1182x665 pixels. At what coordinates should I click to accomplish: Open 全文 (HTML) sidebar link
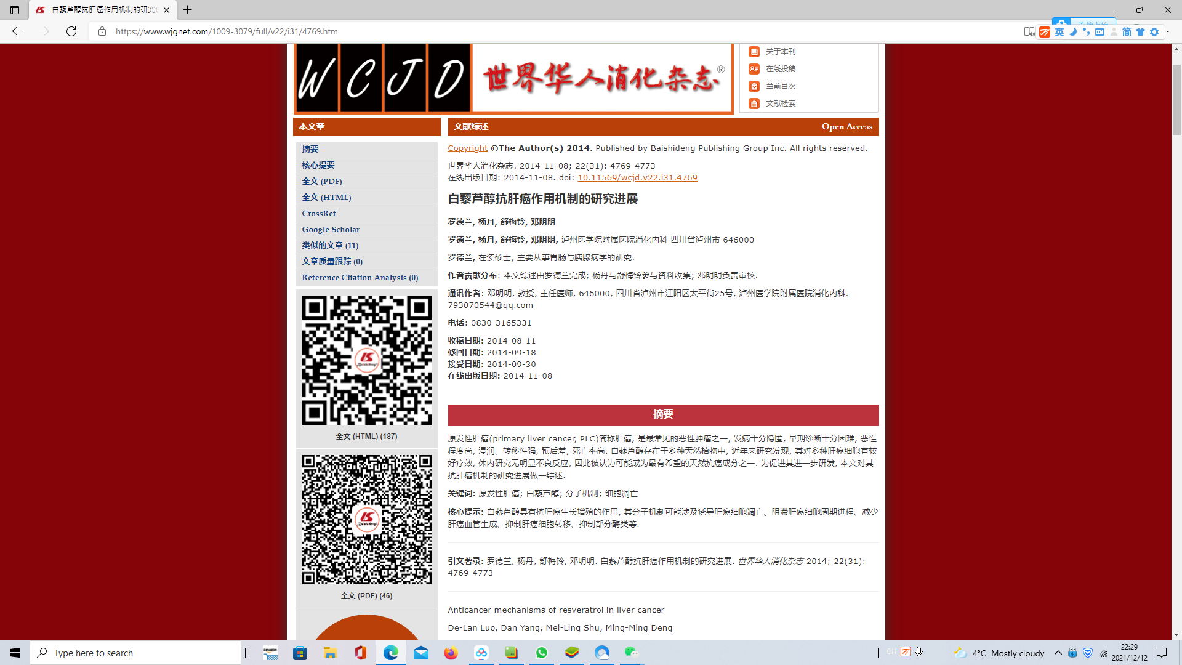tap(326, 197)
